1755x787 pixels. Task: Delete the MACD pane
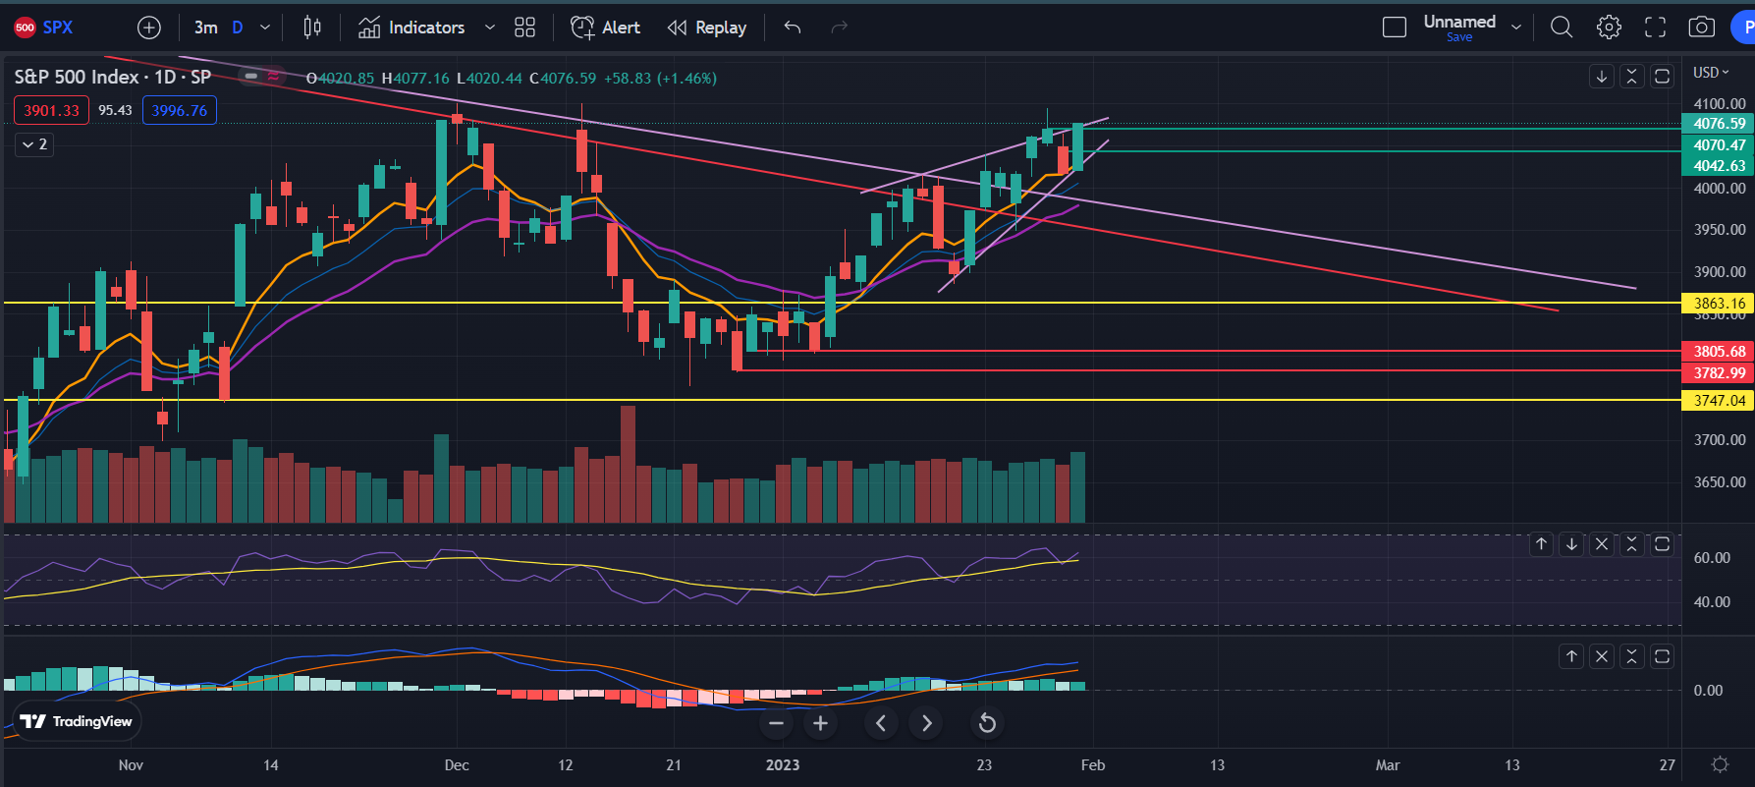1602,655
